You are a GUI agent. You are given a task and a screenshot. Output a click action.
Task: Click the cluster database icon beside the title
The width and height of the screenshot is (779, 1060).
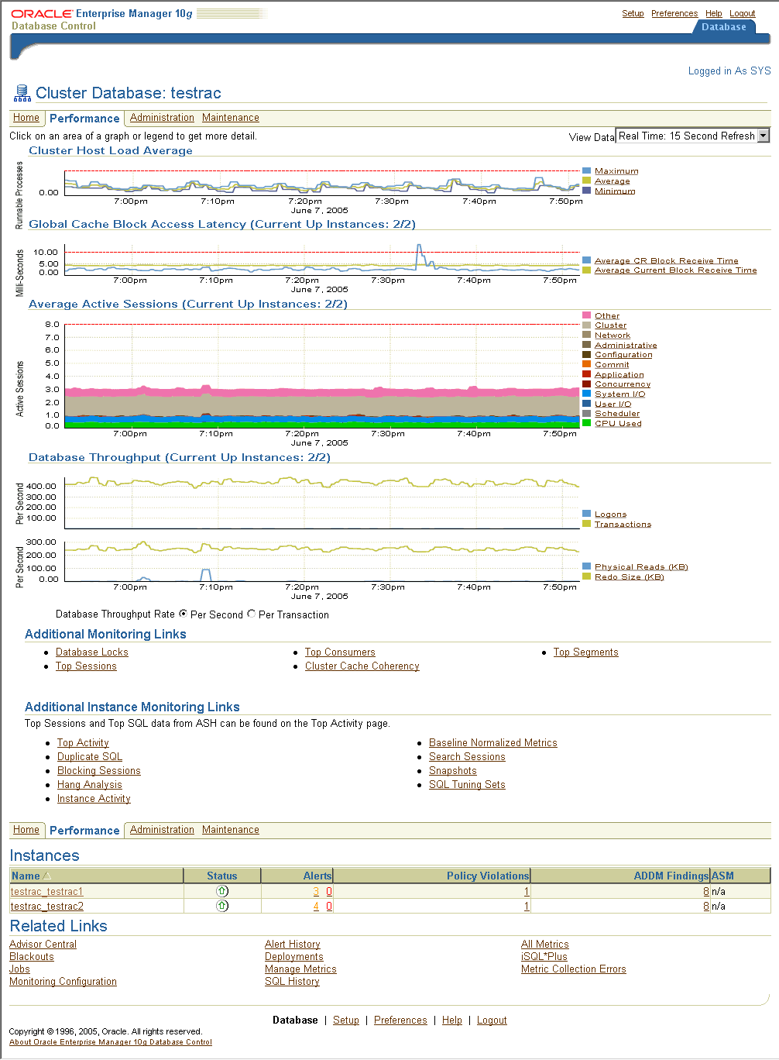(x=21, y=94)
